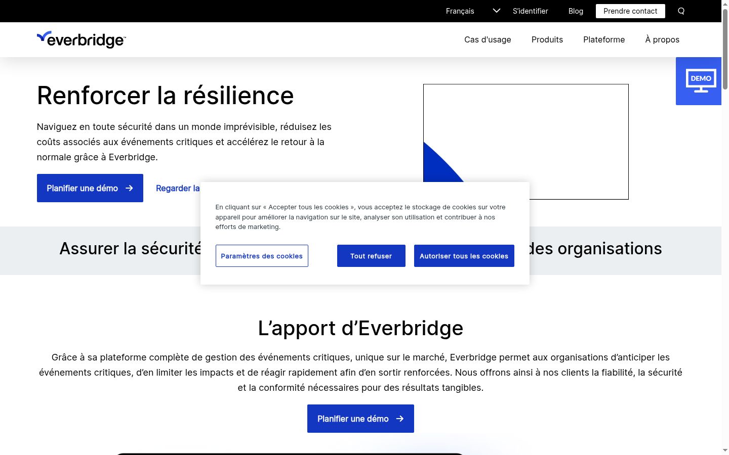Open the Plateforme menu
Image resolution: width=729 pixels, height=455 pixels.
[x=604, y=39]
